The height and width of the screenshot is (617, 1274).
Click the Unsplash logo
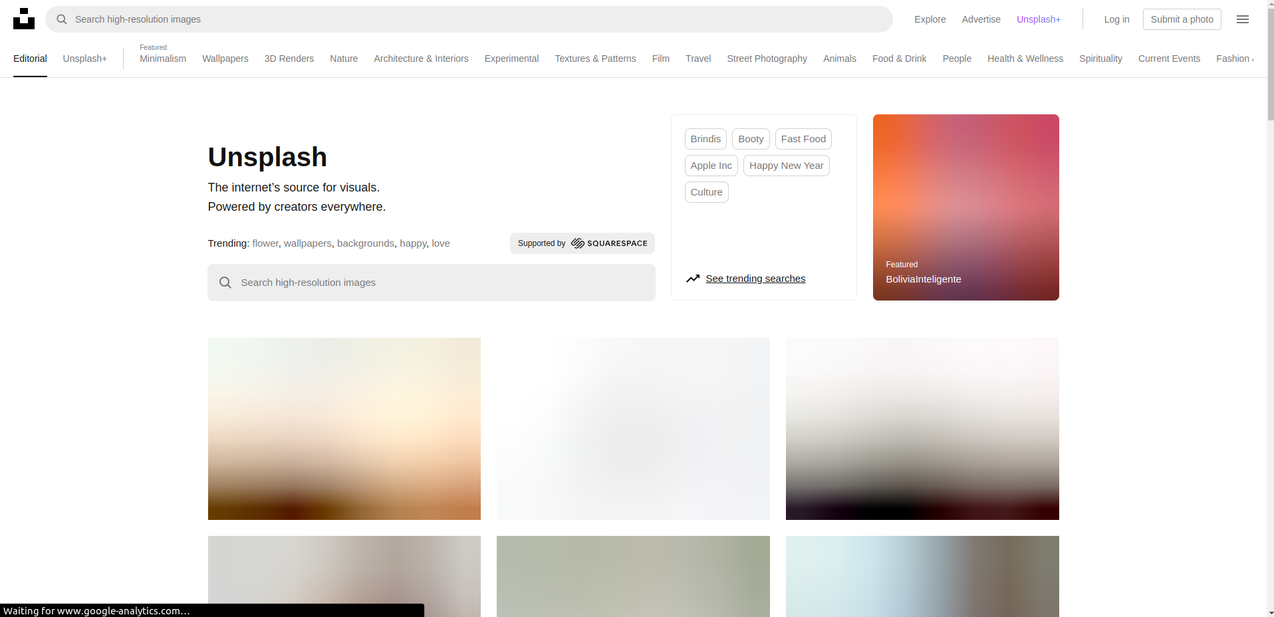(x=24, y=19)
